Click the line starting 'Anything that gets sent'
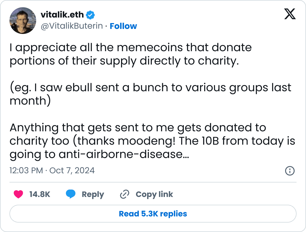 pyautogui.click(x=138, y=128)
